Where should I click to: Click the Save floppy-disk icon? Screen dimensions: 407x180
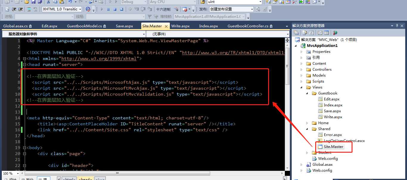point(33,2)
